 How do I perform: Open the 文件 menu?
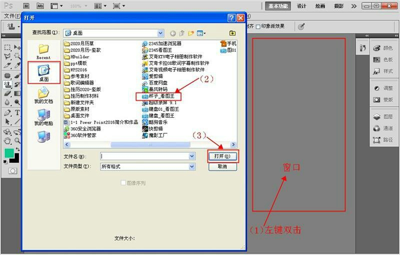(12, 16)
